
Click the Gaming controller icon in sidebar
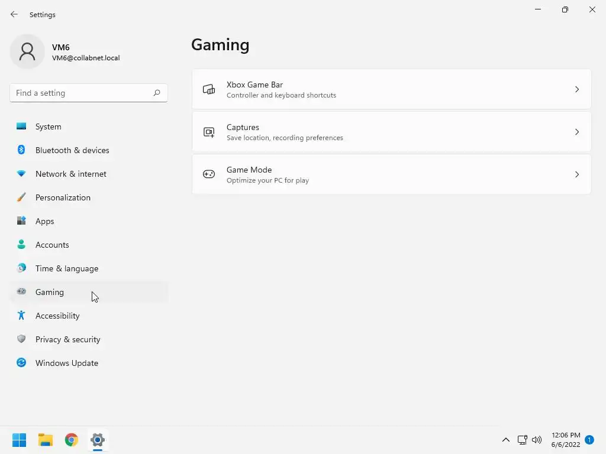[21, 291]
